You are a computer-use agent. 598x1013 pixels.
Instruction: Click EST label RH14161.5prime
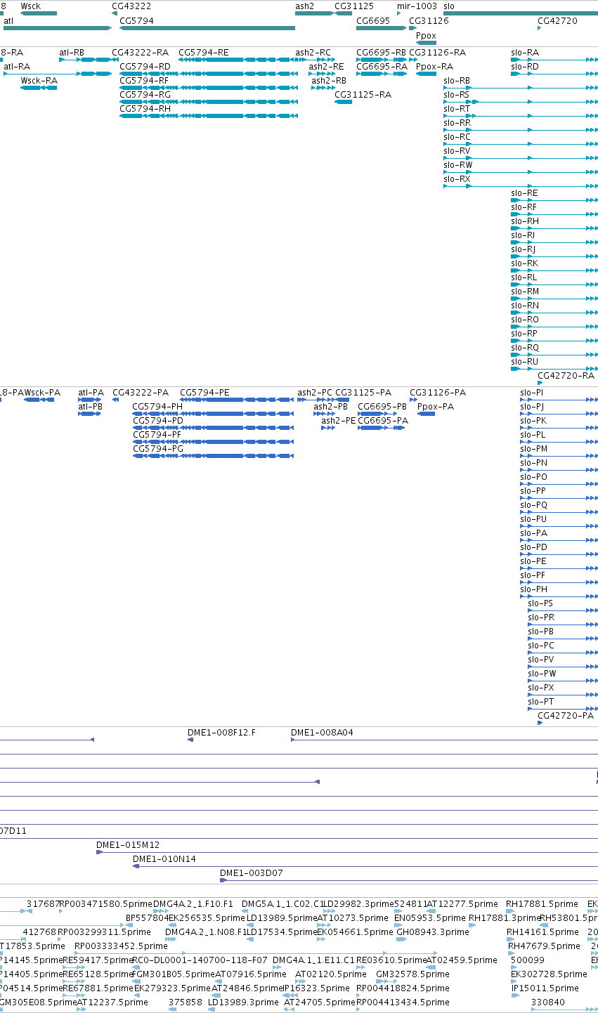(543, 932)
